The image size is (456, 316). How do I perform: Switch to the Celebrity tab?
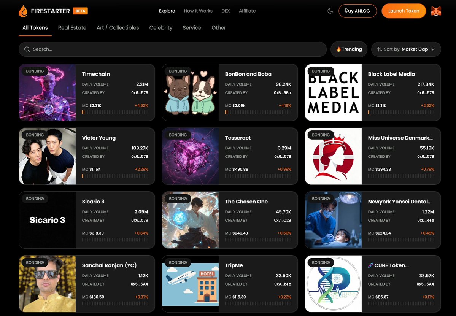click(161, 28)
